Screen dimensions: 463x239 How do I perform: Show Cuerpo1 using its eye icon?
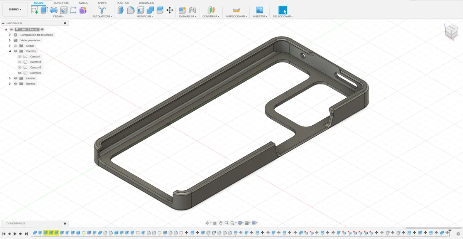click(x=20, y=56)
